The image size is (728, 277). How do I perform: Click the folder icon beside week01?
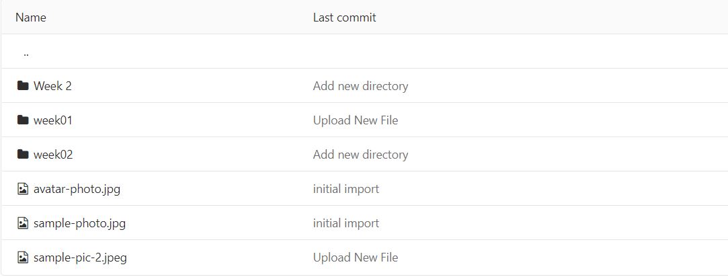(23, 120)
